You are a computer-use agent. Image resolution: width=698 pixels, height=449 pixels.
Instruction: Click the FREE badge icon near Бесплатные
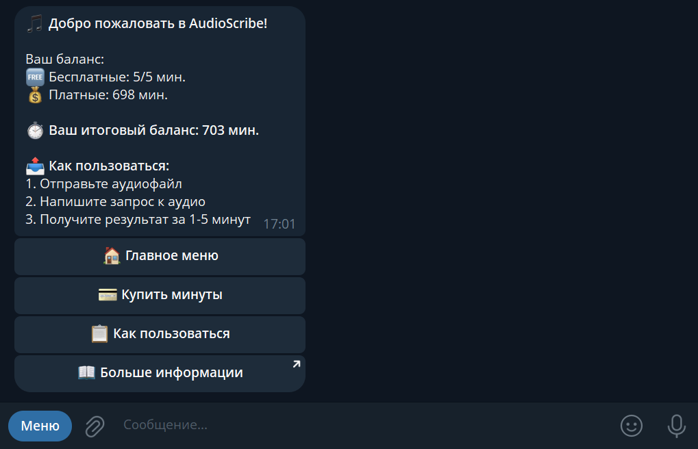click(x=35, y=77)
